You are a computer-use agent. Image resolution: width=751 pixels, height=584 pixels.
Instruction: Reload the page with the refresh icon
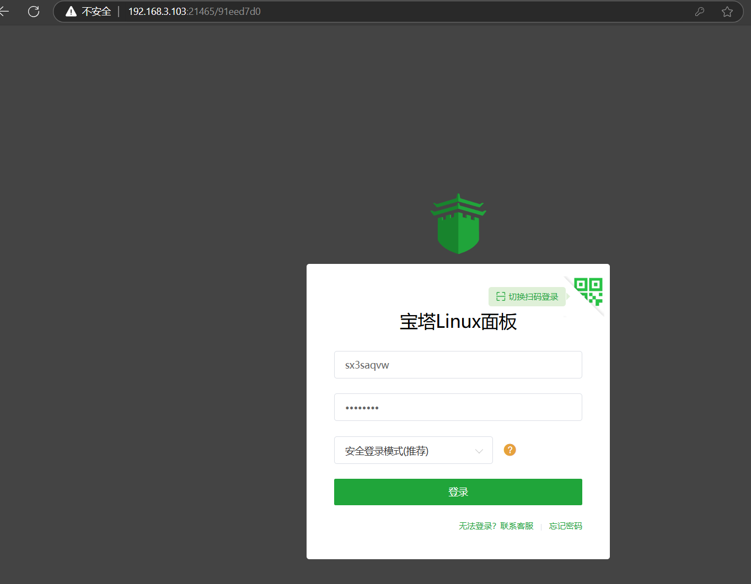click(34, 12)
